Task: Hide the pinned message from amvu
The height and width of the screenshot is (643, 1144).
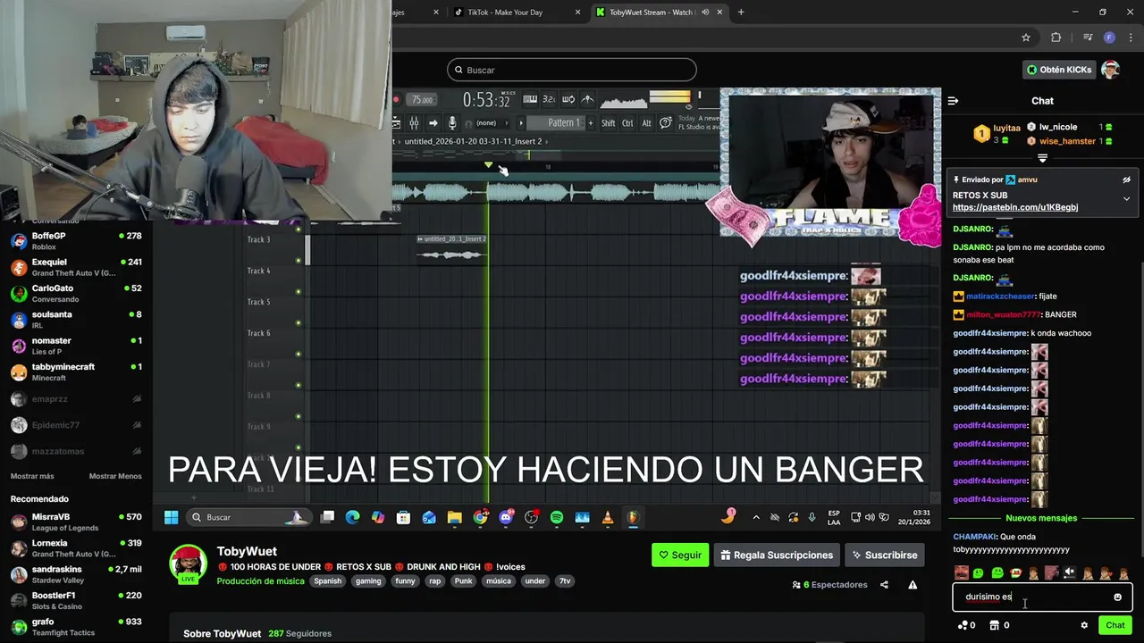Action: (1126, 180)
